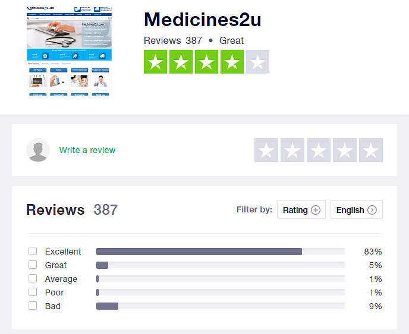Screen dimensions: 409x334
Task: Click the grey user avatar icon
Action: (38, 150)
